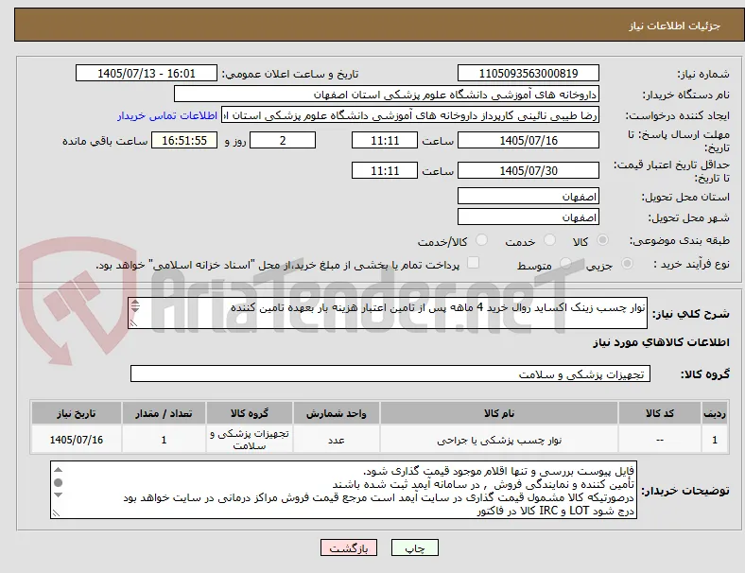The image size is (745, 573).
Task: Click نام کالا column header
Action: 499,413
